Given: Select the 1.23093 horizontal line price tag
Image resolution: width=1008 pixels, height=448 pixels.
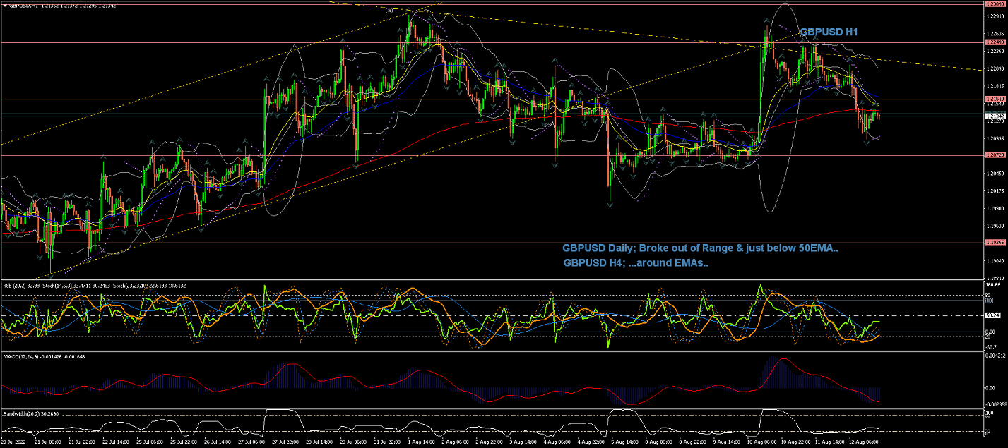Looking at the screenshot, I should (995, 4).
